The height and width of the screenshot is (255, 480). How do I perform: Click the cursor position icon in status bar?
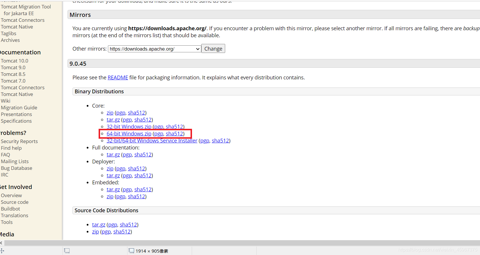[x=2, y=251]
